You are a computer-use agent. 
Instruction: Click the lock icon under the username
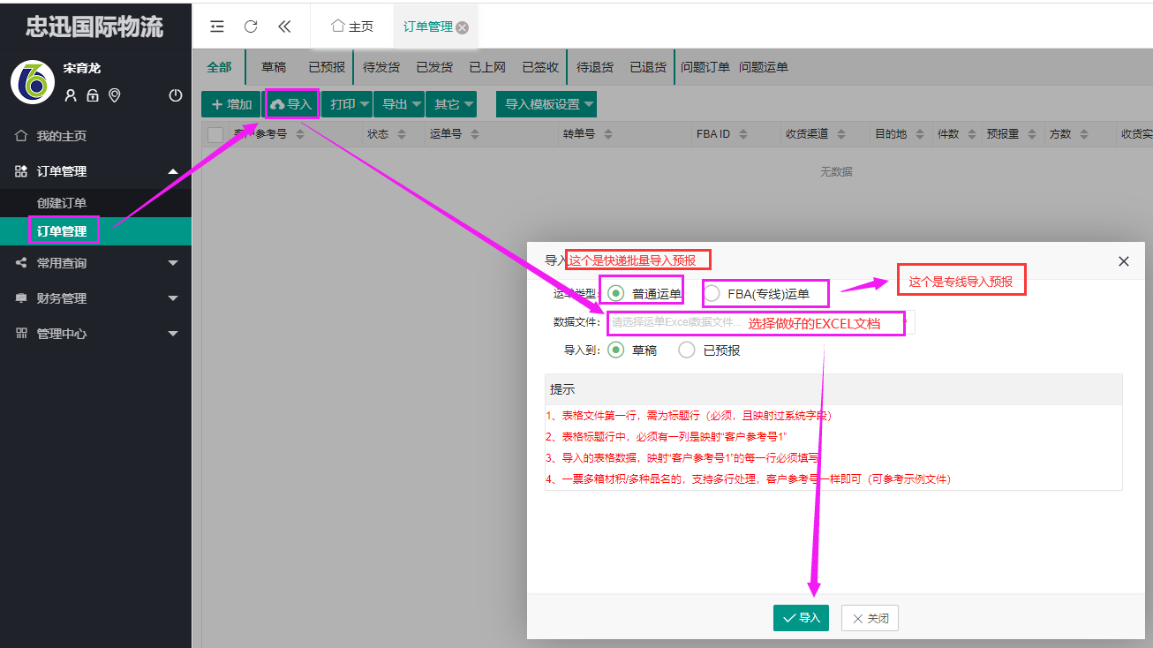point(94,95)
